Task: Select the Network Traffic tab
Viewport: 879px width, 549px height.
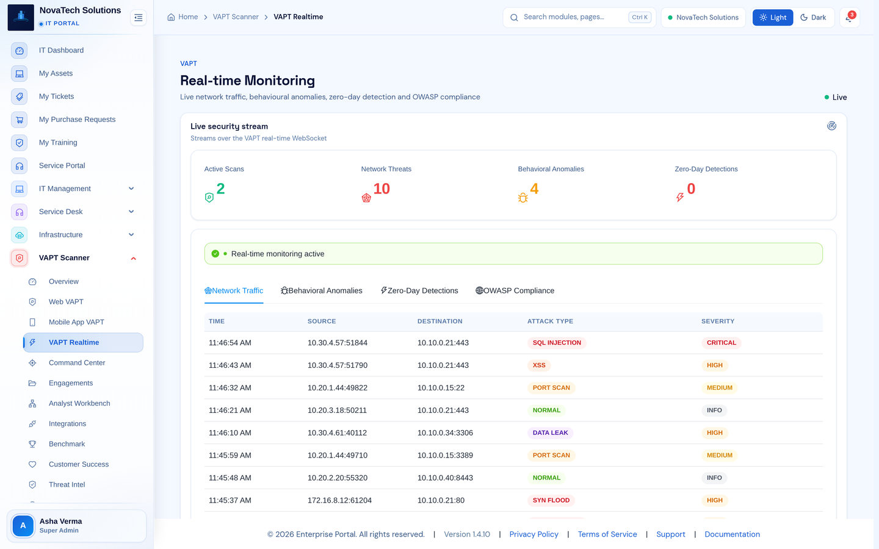Action: [234, 291]
